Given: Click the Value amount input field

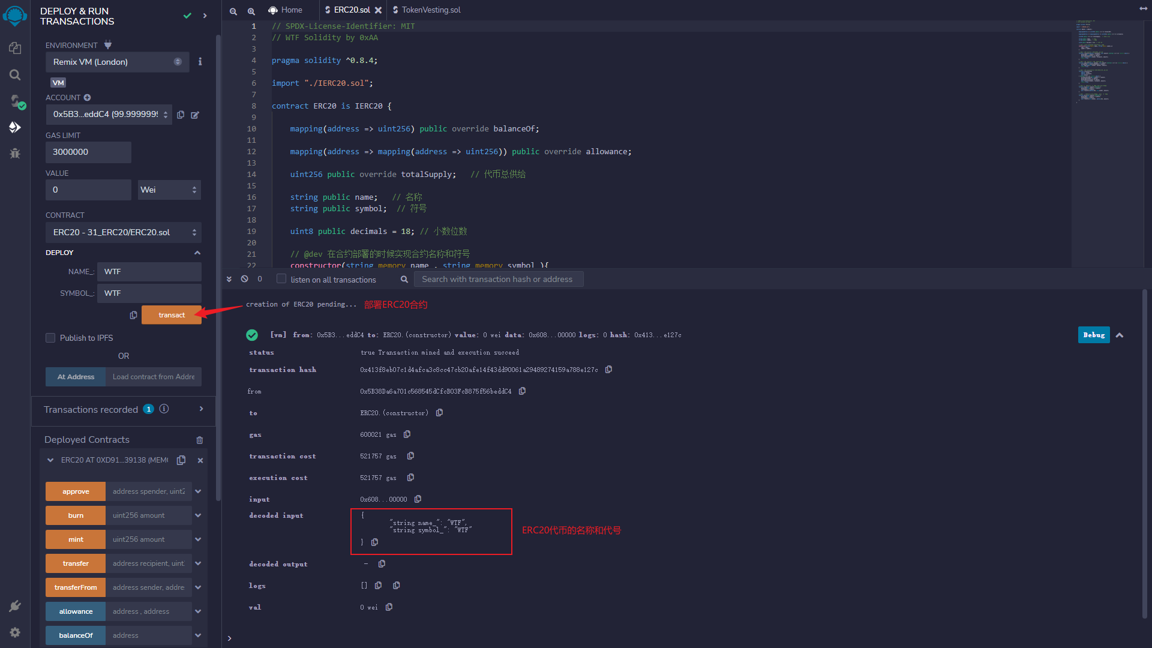Looking at the screenshot, I should (x=88, y=190).
